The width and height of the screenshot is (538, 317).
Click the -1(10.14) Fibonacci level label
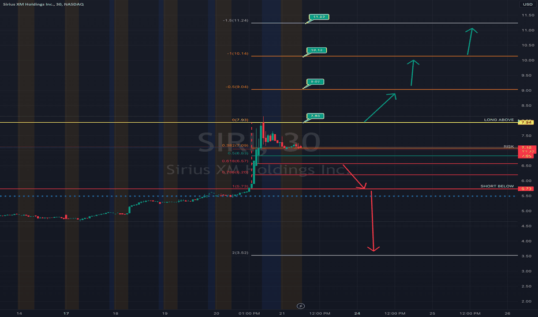pos(238,54)
